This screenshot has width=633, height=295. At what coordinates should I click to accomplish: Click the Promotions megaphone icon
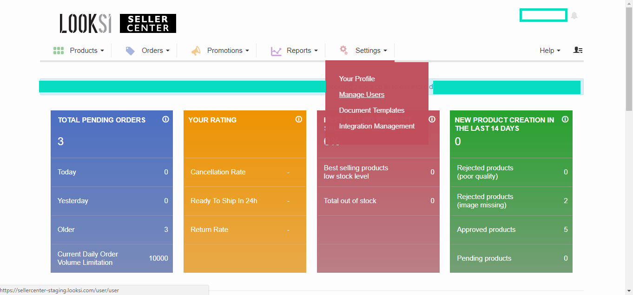pyautogui.click(x=196, y=51)
